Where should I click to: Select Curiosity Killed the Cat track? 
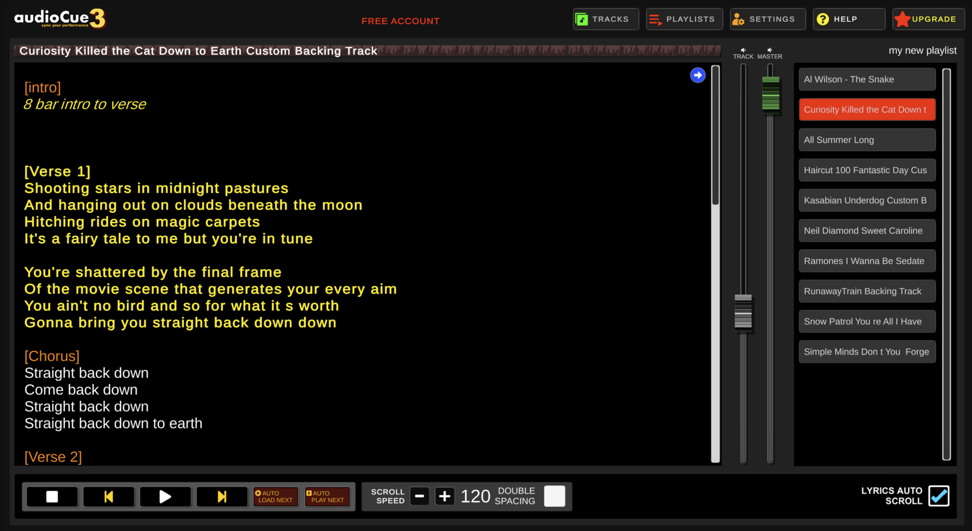coord(867,110)
